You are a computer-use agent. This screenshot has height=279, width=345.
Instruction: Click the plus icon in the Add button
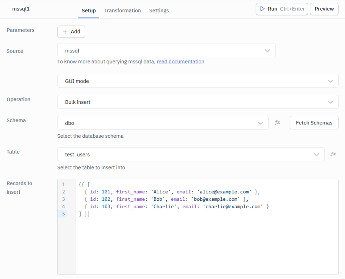point(65,32)
